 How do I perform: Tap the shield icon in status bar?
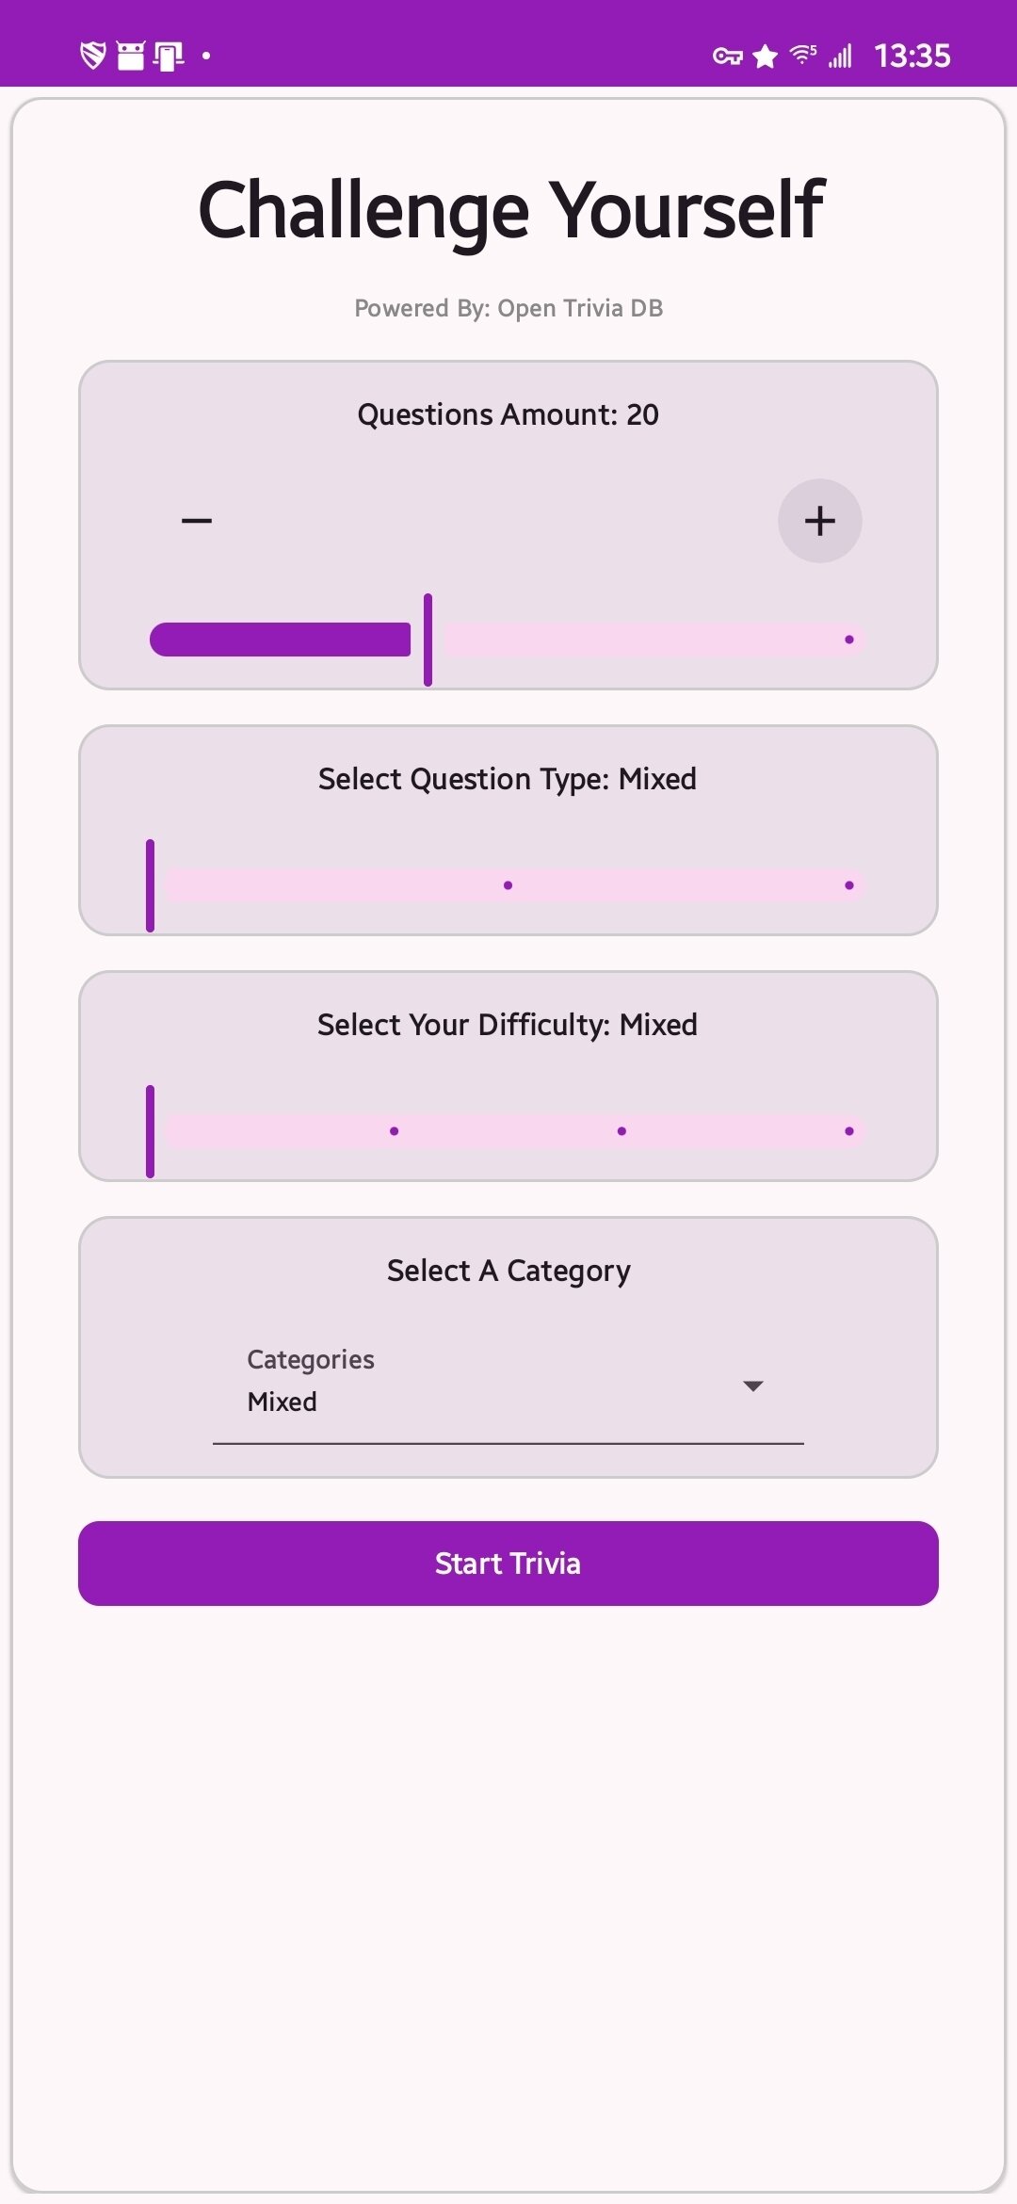[92, 56]
